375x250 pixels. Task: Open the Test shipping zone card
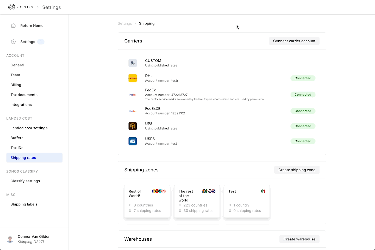(247, 201)
